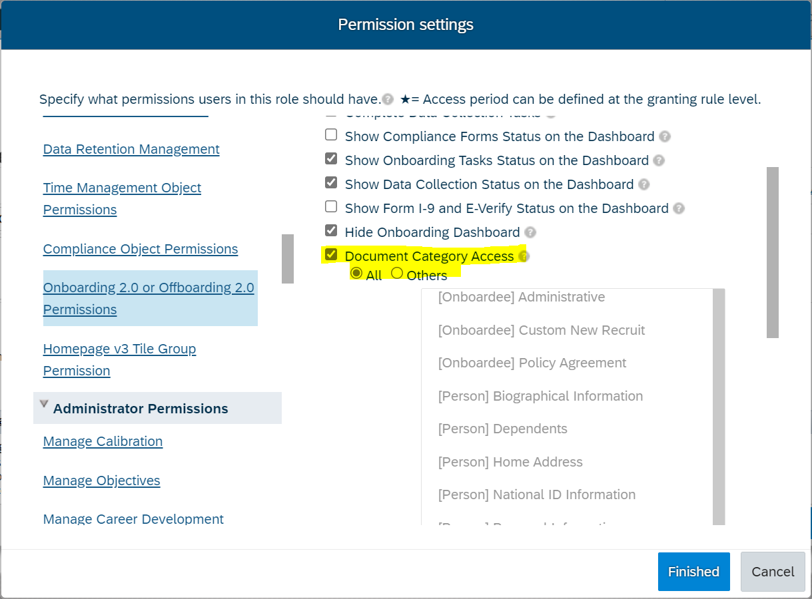Select the Others radio button
The height and width of the screenshot is (599, 812).
pyautogui.click(x=397, y=274)
